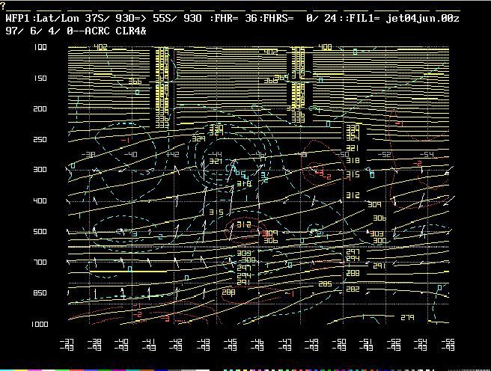
Task: Click the 850 pressure level label
Action: pos(40,292)
